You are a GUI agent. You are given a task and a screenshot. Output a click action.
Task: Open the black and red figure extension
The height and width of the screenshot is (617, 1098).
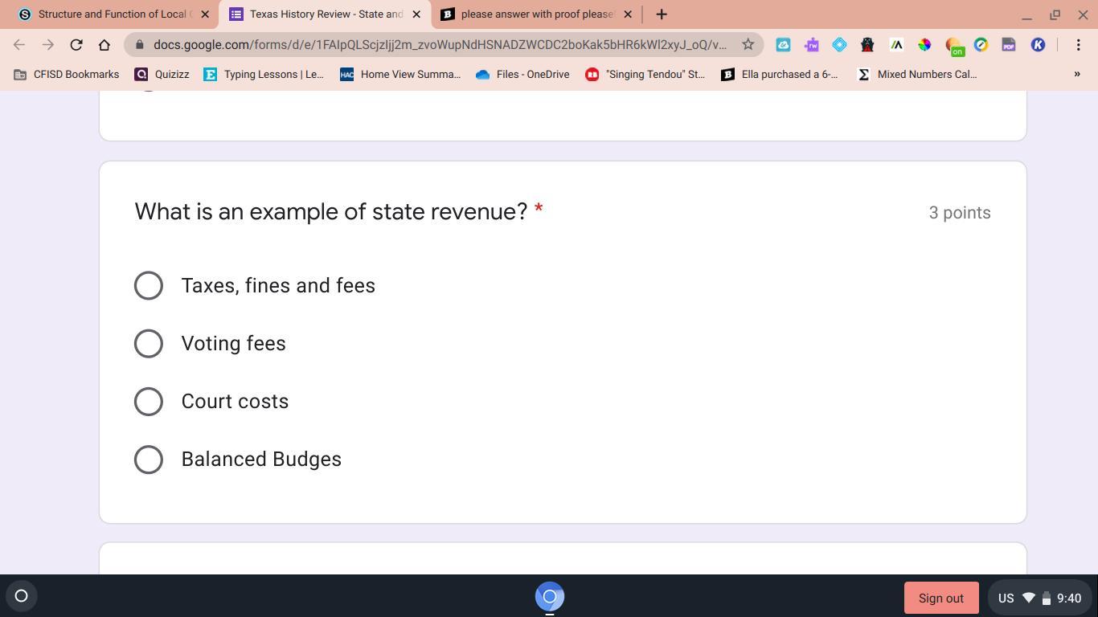click(867, 45)
